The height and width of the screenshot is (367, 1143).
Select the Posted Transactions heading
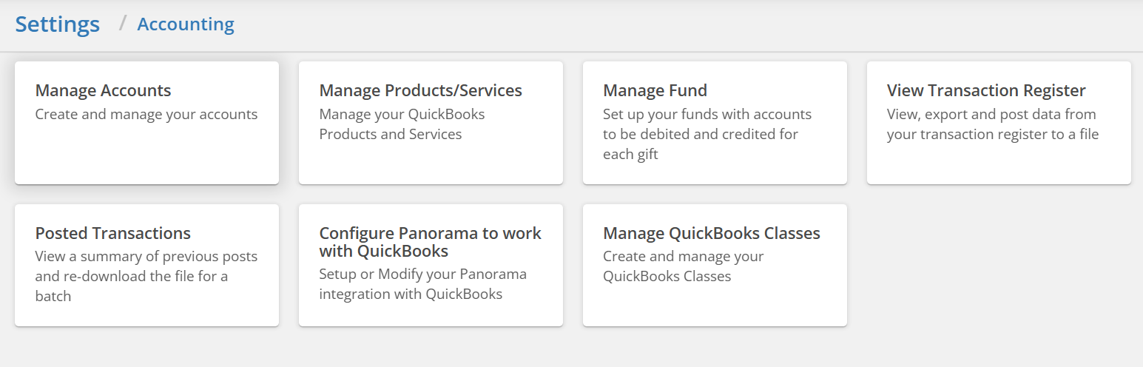tap(113, 234)
